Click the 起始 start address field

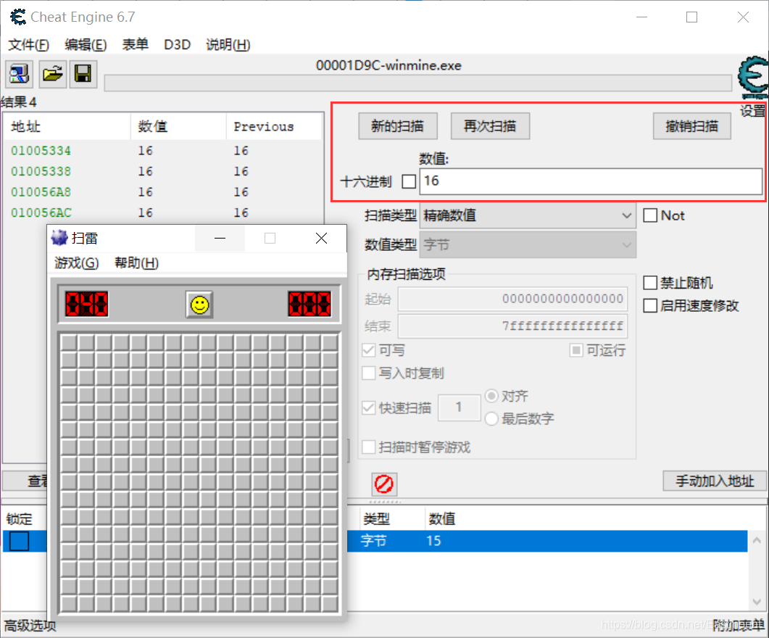[512, 299]
